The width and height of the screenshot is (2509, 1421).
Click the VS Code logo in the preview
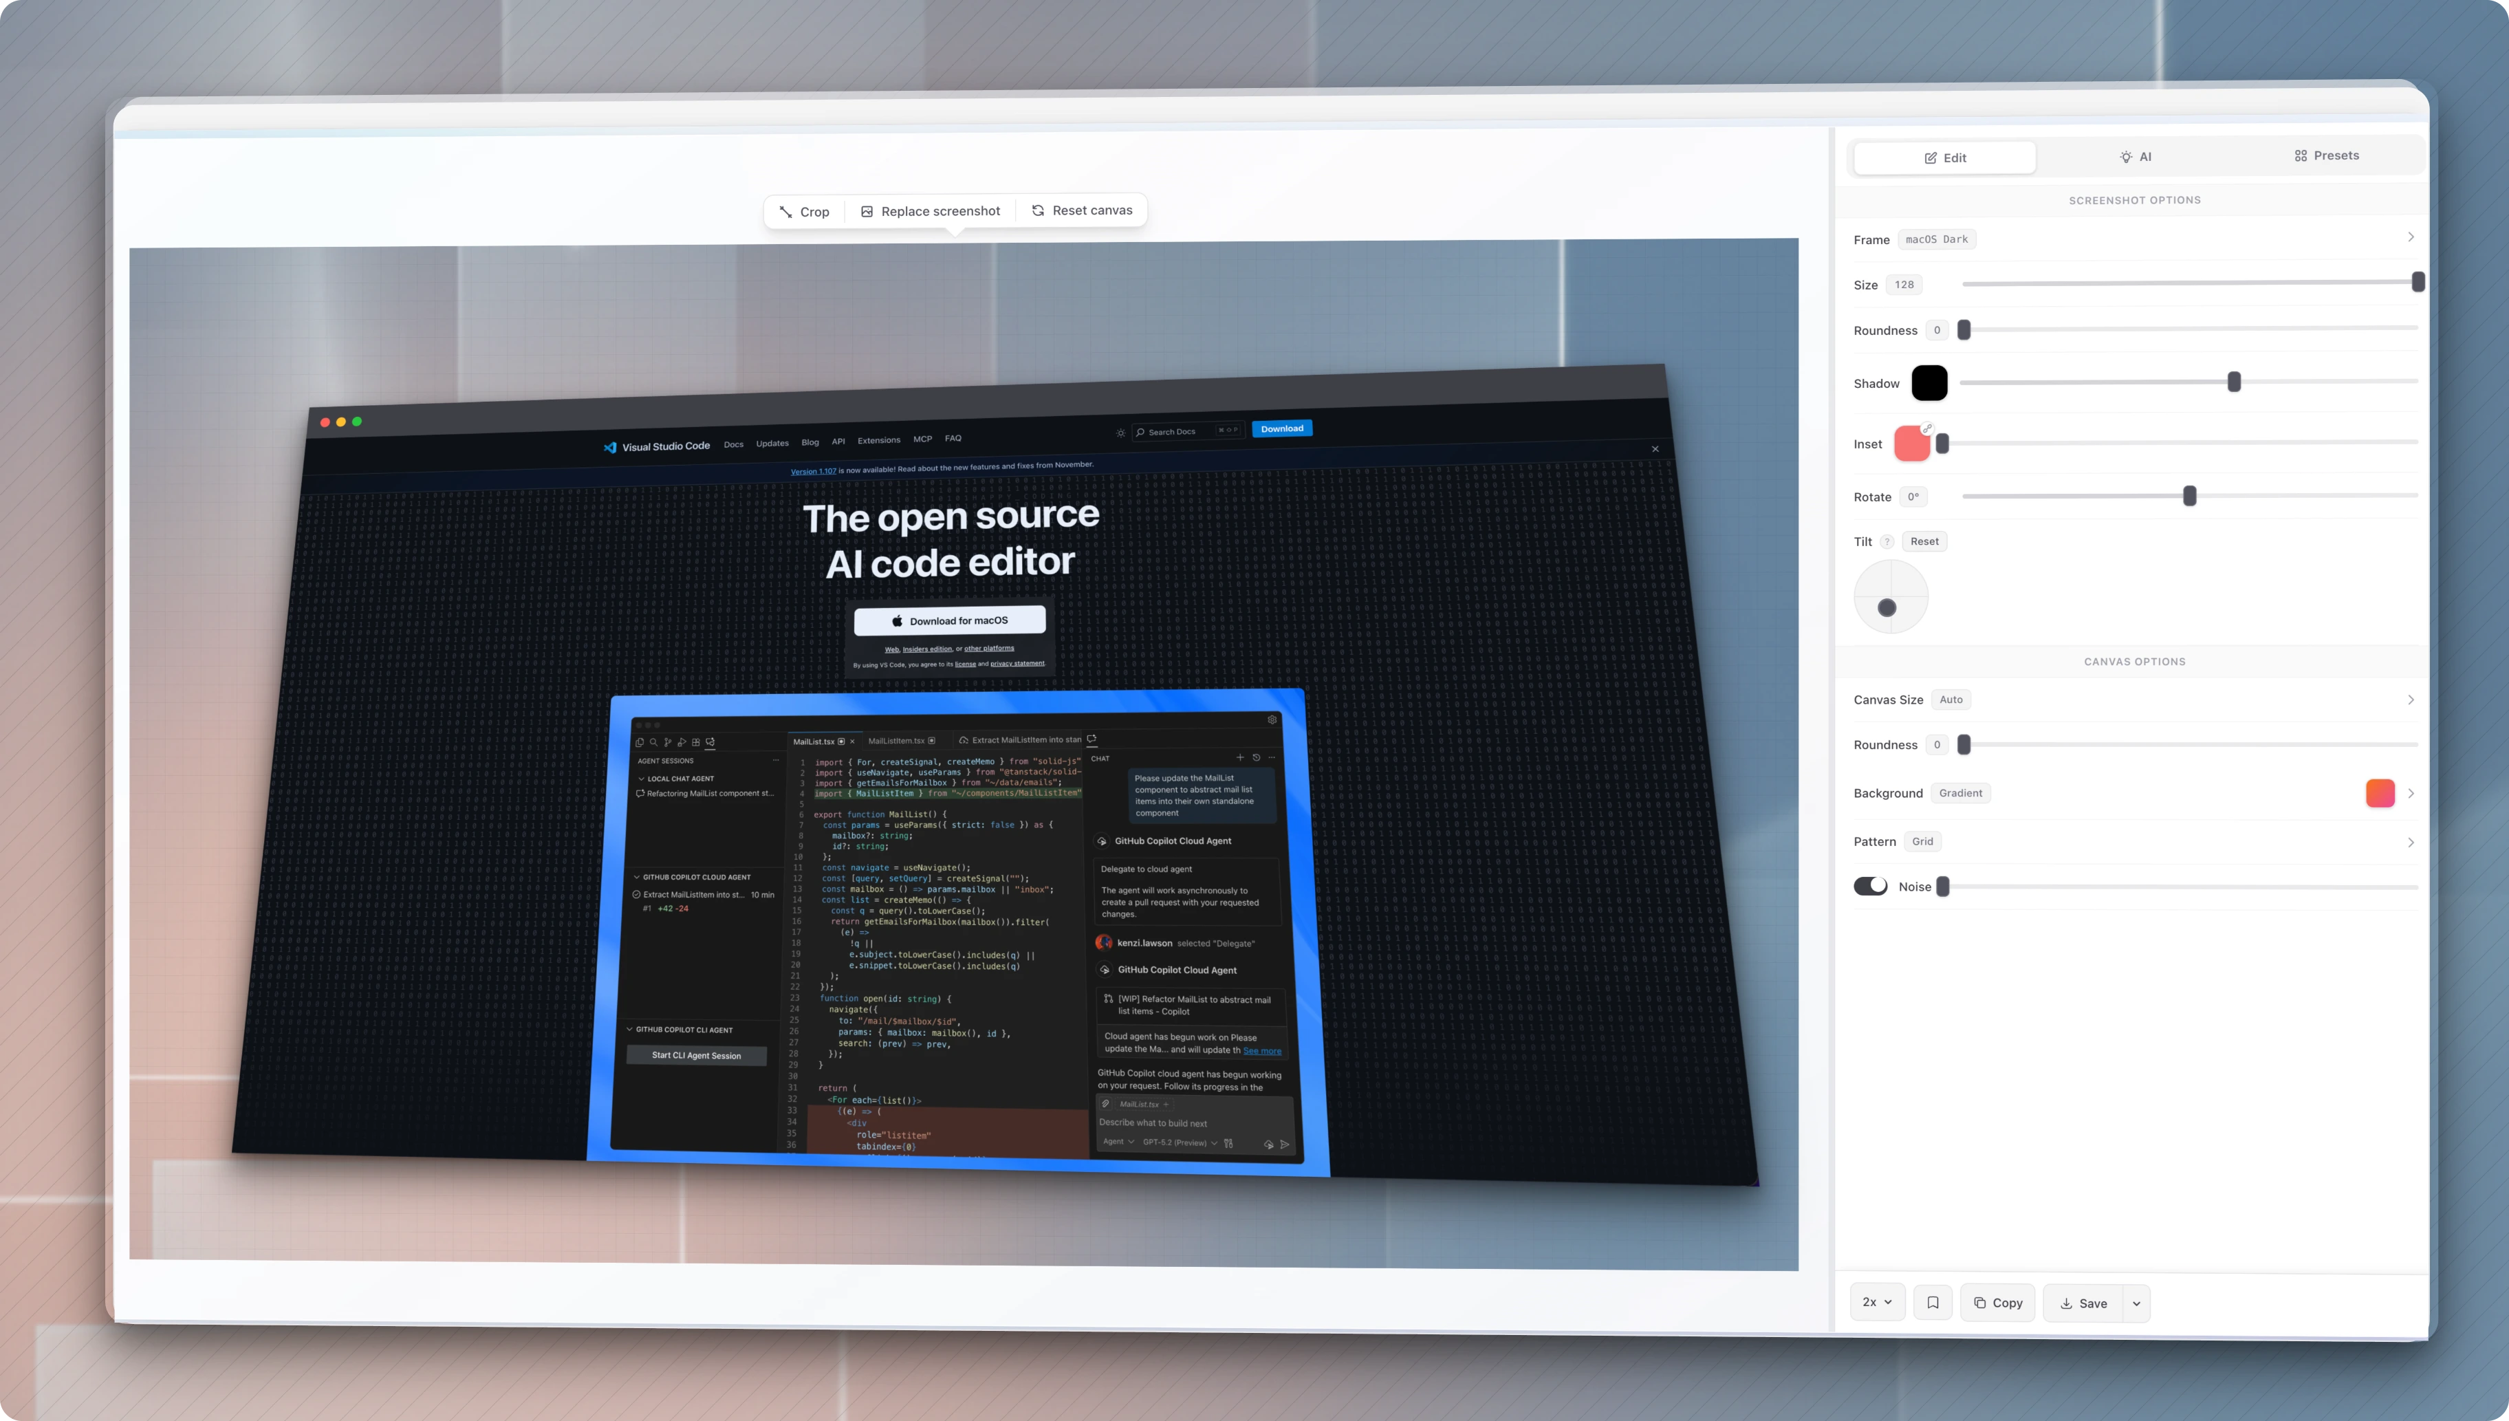[x=610, y=447]
